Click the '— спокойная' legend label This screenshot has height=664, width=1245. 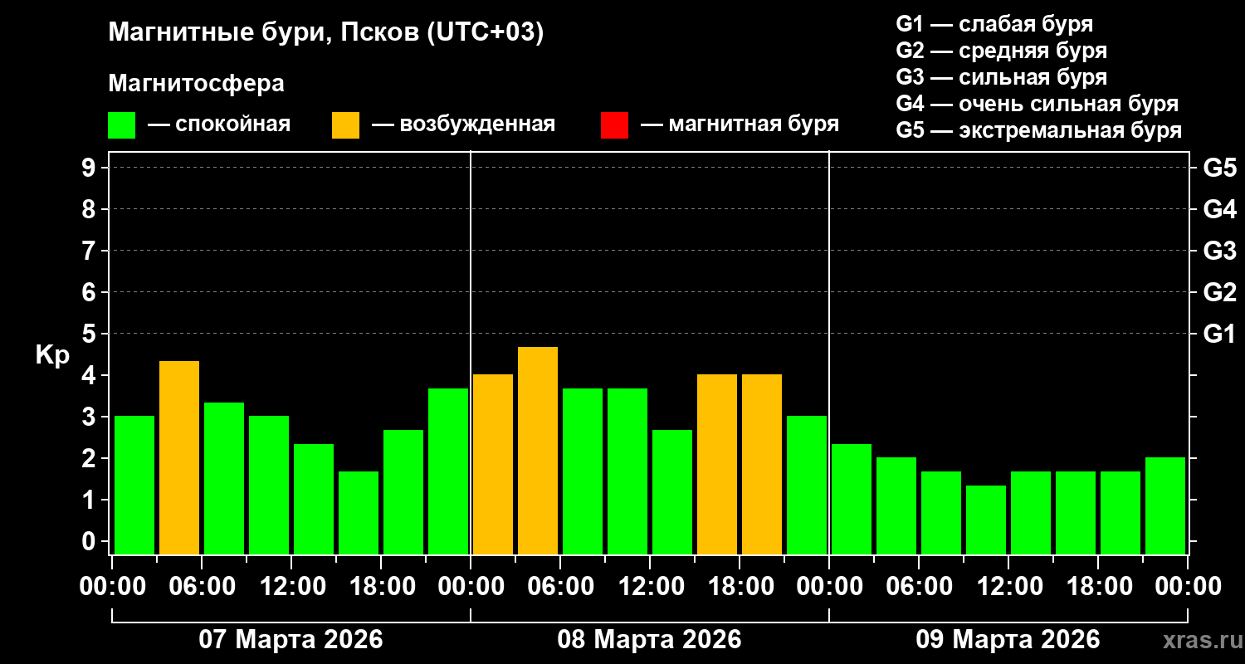point(219,124)
